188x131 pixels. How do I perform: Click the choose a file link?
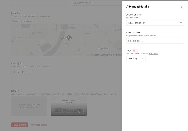33,108
